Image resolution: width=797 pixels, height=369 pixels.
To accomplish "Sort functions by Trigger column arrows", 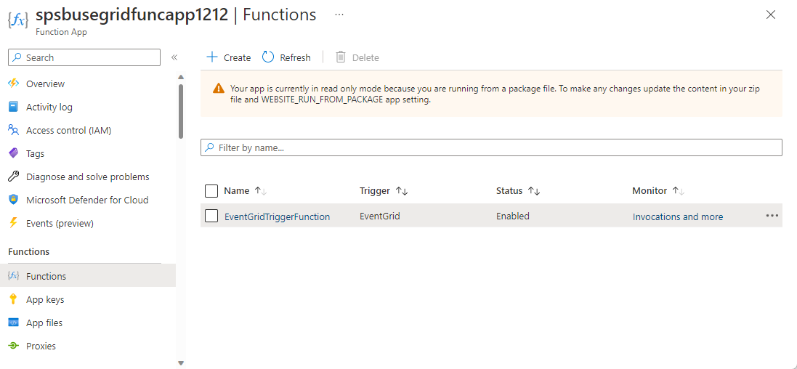I will (x=402, y=191).
